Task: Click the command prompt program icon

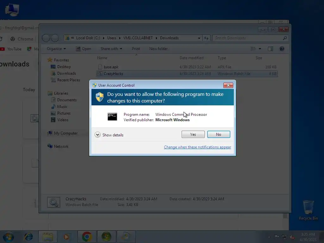Action: click(x=112, y=117)
